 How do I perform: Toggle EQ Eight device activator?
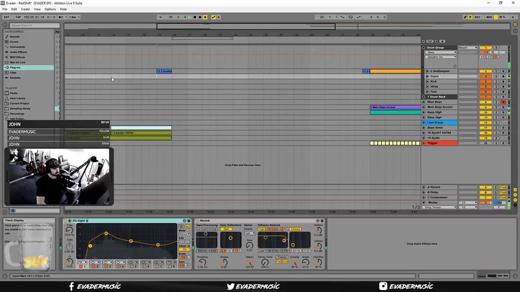coord(66,221)
